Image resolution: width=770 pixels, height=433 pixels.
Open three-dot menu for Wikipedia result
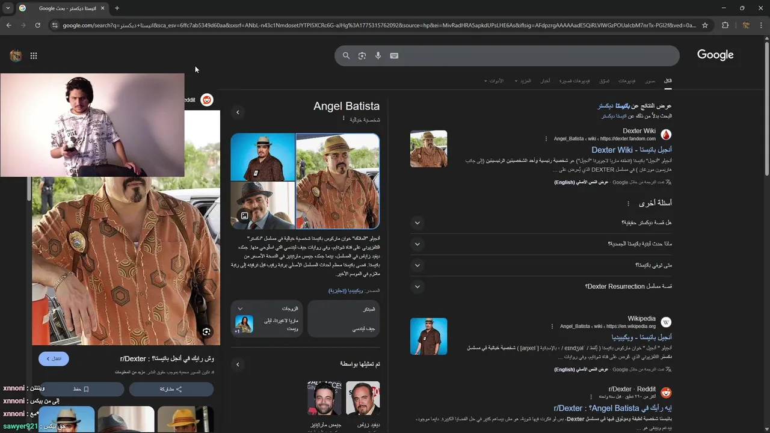click(x=552, y=327)
